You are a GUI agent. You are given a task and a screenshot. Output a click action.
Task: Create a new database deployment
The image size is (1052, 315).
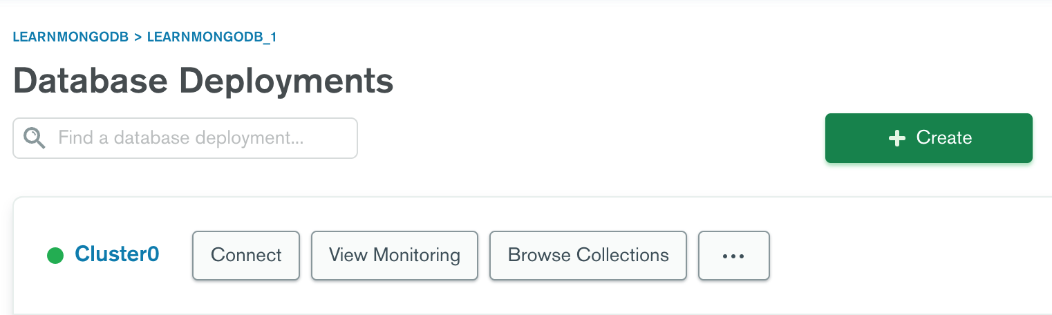(x=928, y=138)
